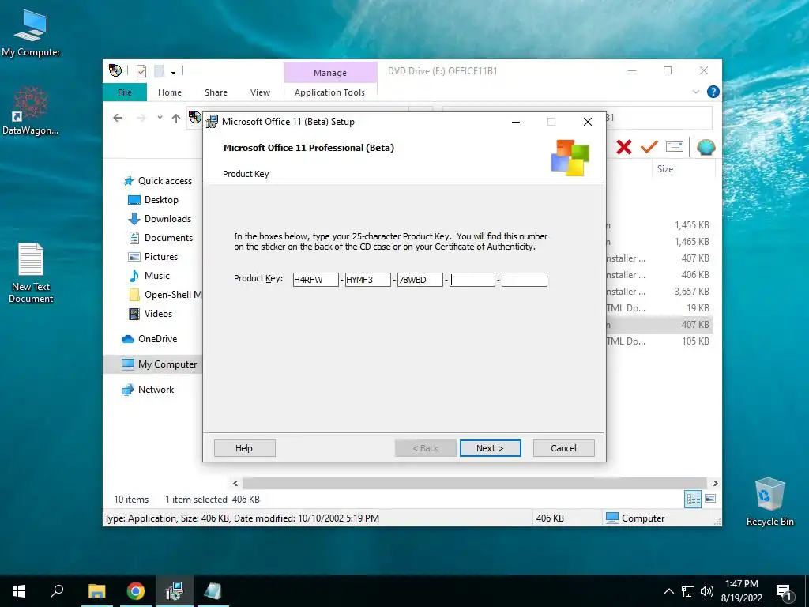The image size is (809, 607).
Task: Click the Explorer Up arrow
Action: tap(176, 119)
